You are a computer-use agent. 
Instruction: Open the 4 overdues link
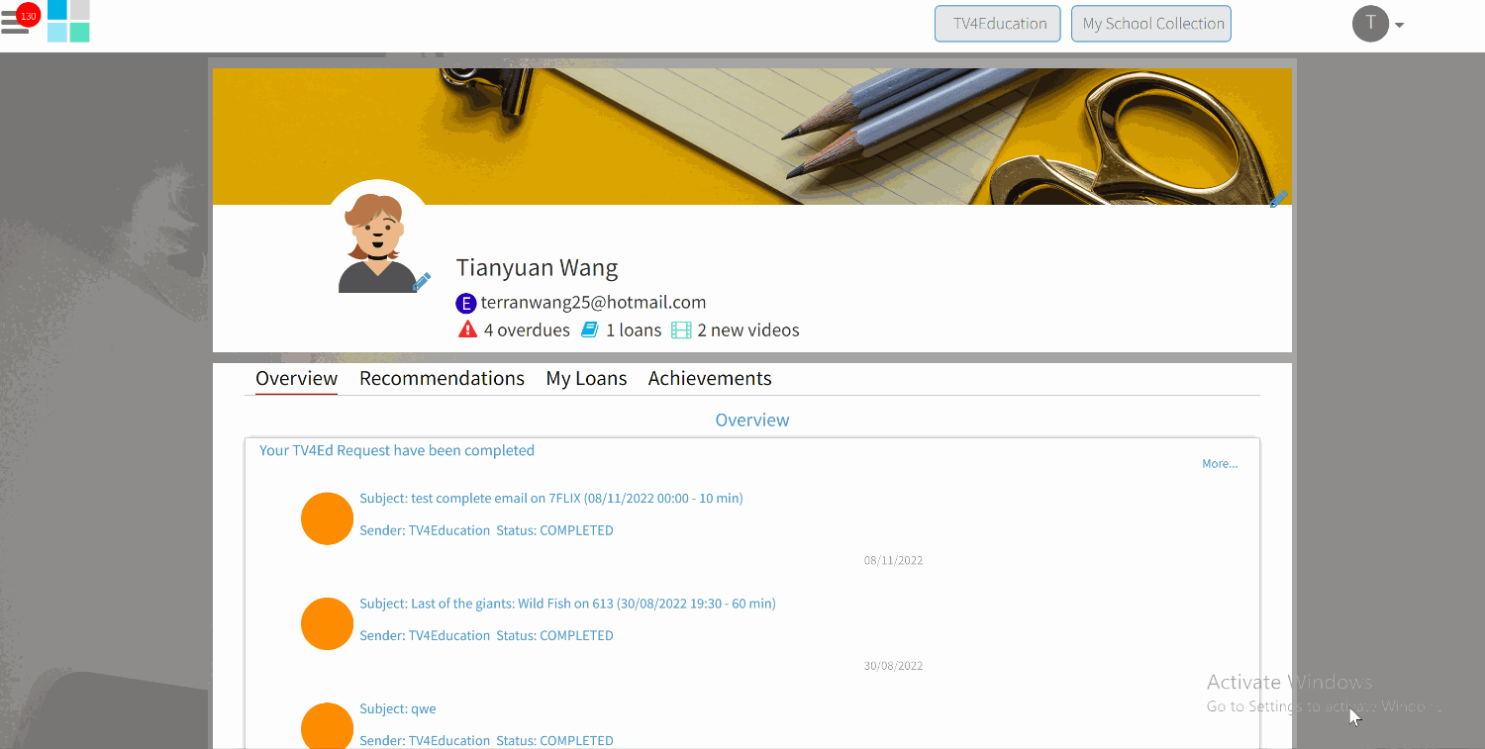(527, 330)
